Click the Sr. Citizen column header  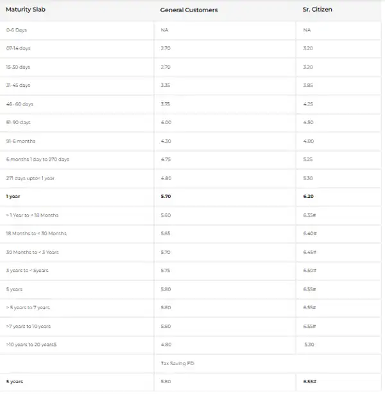coord(317,10)
